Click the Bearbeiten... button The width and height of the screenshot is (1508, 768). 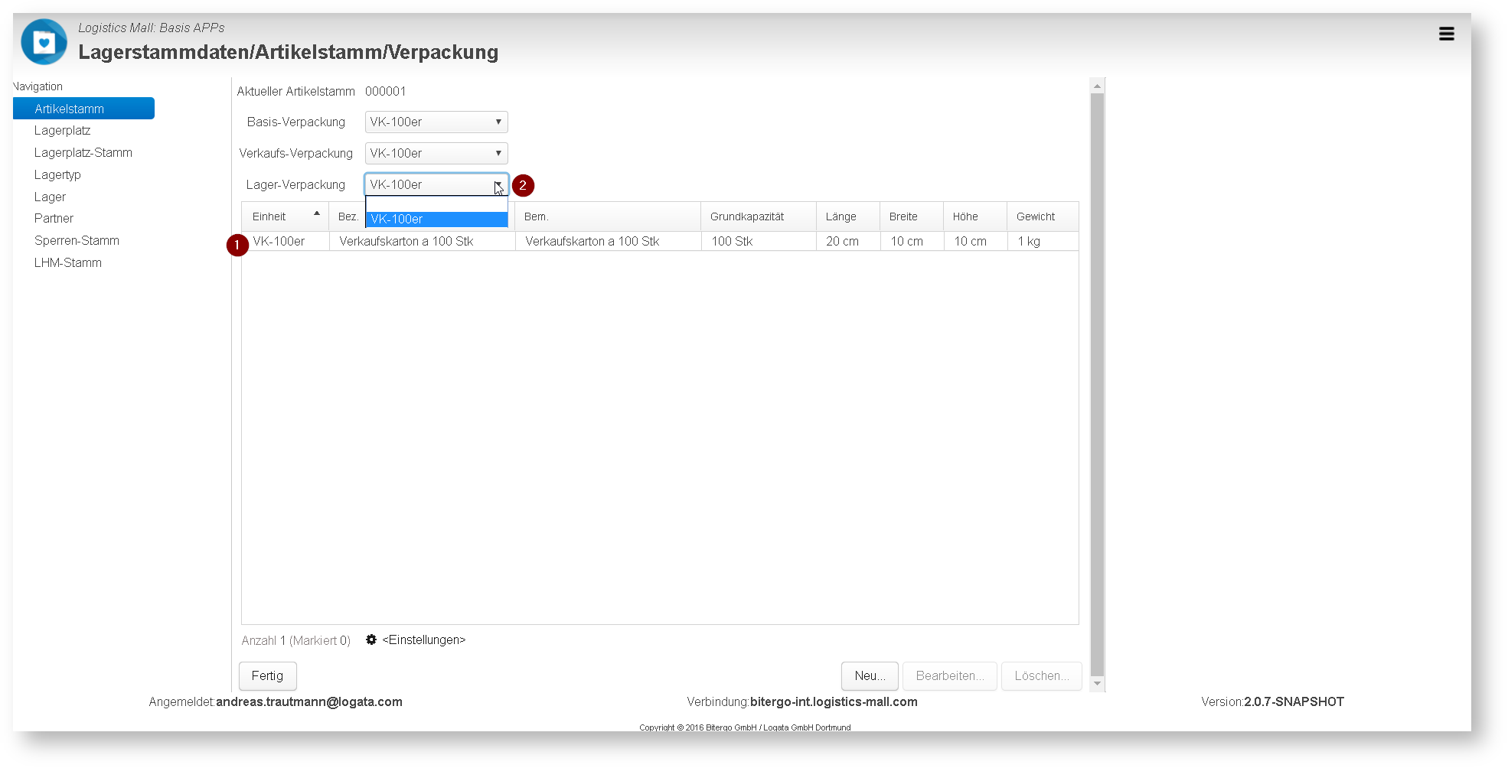click(950, 676)
